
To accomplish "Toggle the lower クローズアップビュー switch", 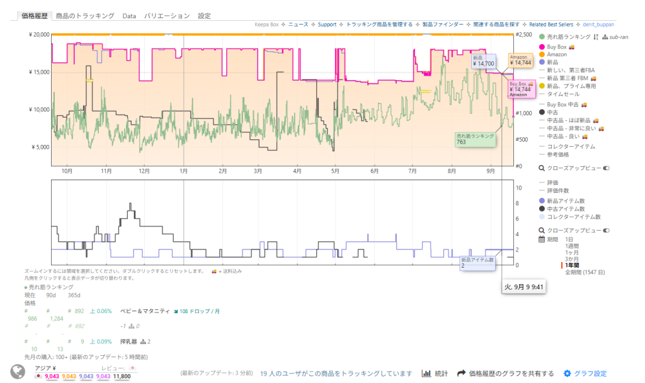I will tap(607, 231).
